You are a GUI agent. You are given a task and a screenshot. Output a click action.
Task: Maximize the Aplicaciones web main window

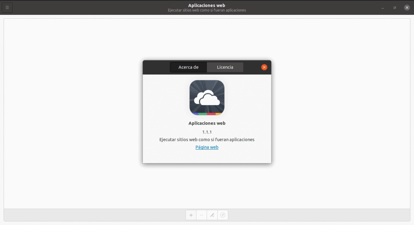395,8
